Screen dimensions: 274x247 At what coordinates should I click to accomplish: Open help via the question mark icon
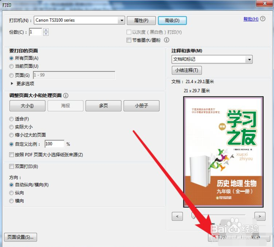[262, 19]
